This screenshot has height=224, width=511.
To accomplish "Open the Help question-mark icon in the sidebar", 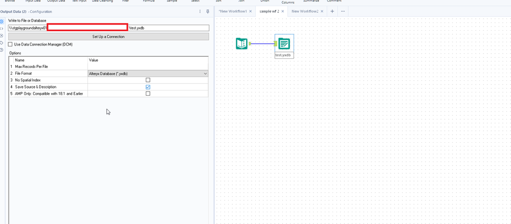I will click(2, 50).
